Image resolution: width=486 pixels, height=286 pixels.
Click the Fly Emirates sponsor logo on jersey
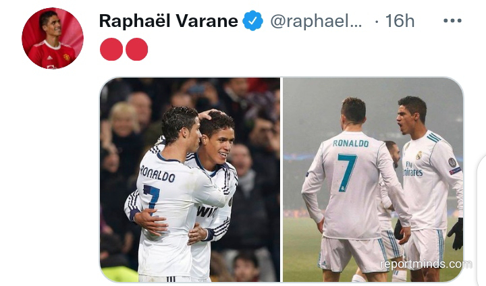[x=412, y=169]
